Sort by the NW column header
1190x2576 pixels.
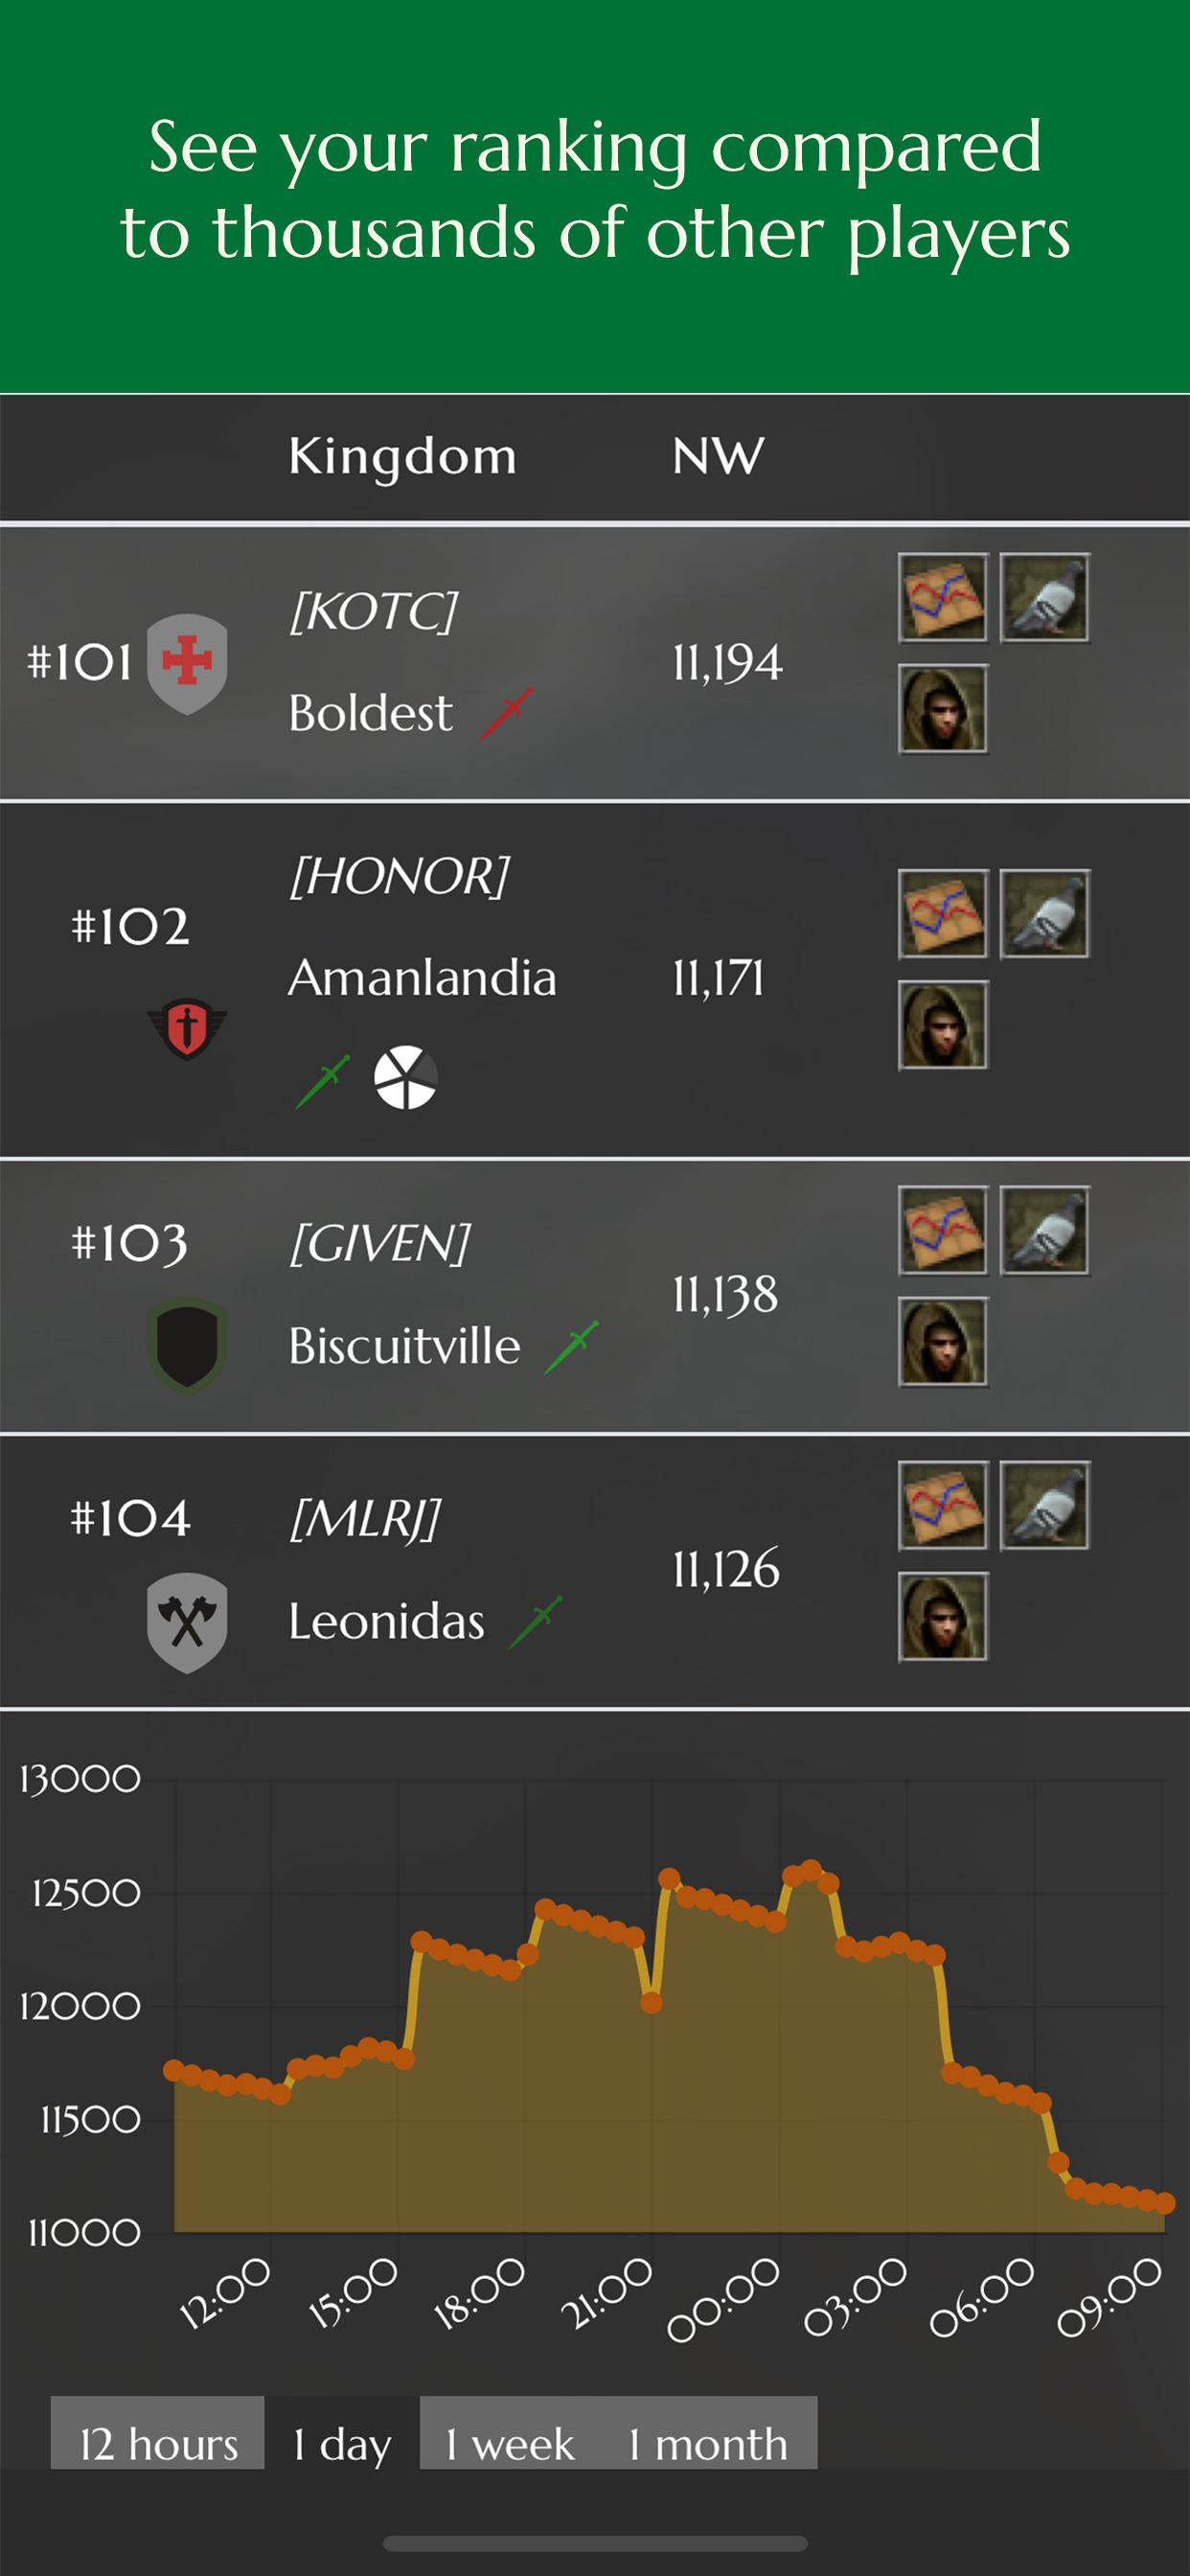pos(718,456)
